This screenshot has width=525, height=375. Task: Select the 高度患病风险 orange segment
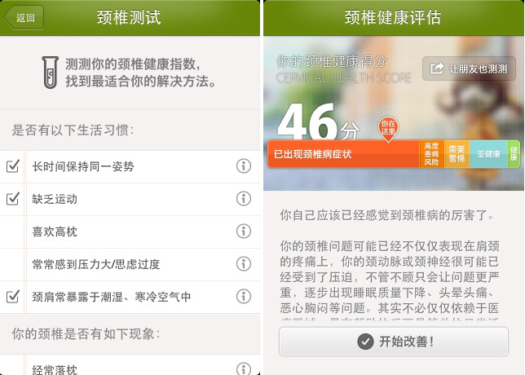tap(431, 154)
